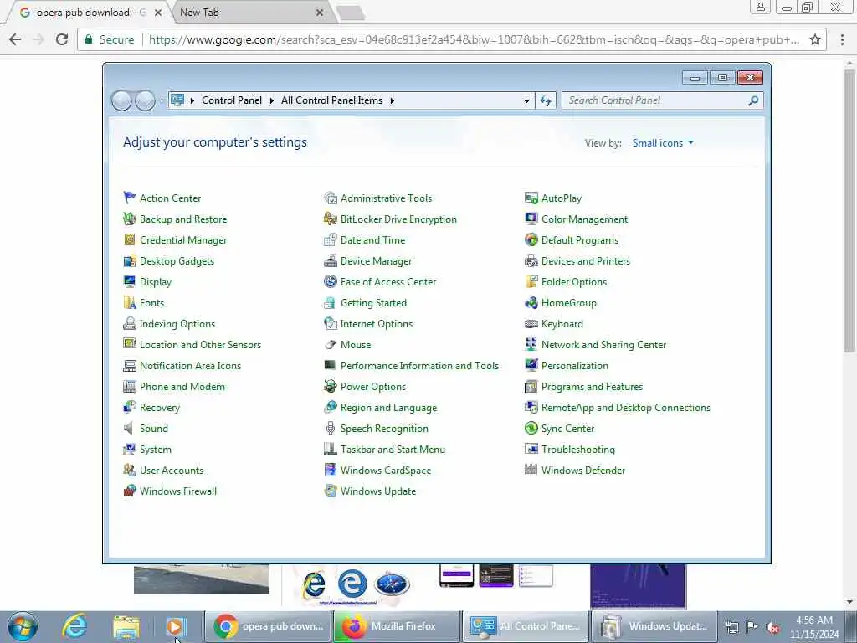Viewport: 857px width, 643px height.
Task: Switch to Mozilla Firefox taskbar button
Action: pyautogui.click(x=396, y=626)
